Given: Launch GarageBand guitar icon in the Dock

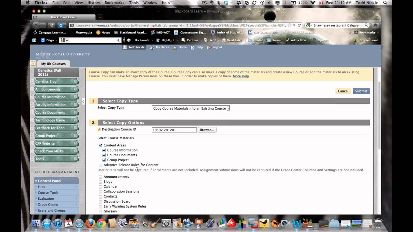Looking at the screenshot, I should tap(156, 223).
